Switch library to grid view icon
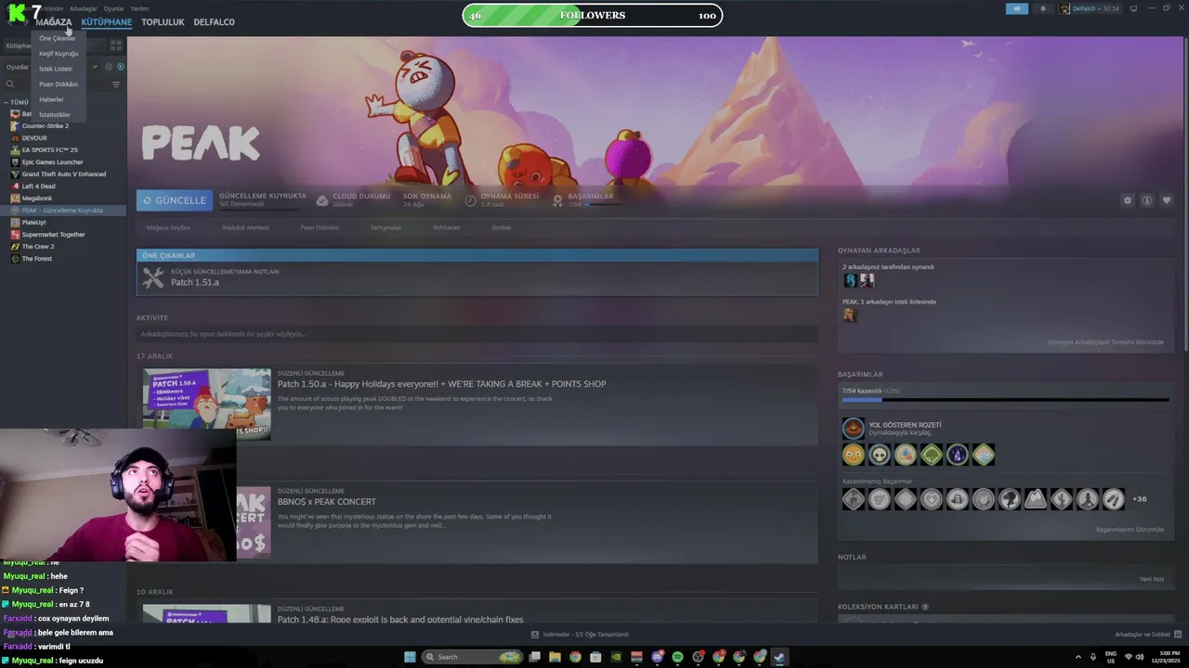The image size is (1189, 668). pos(116,45)
